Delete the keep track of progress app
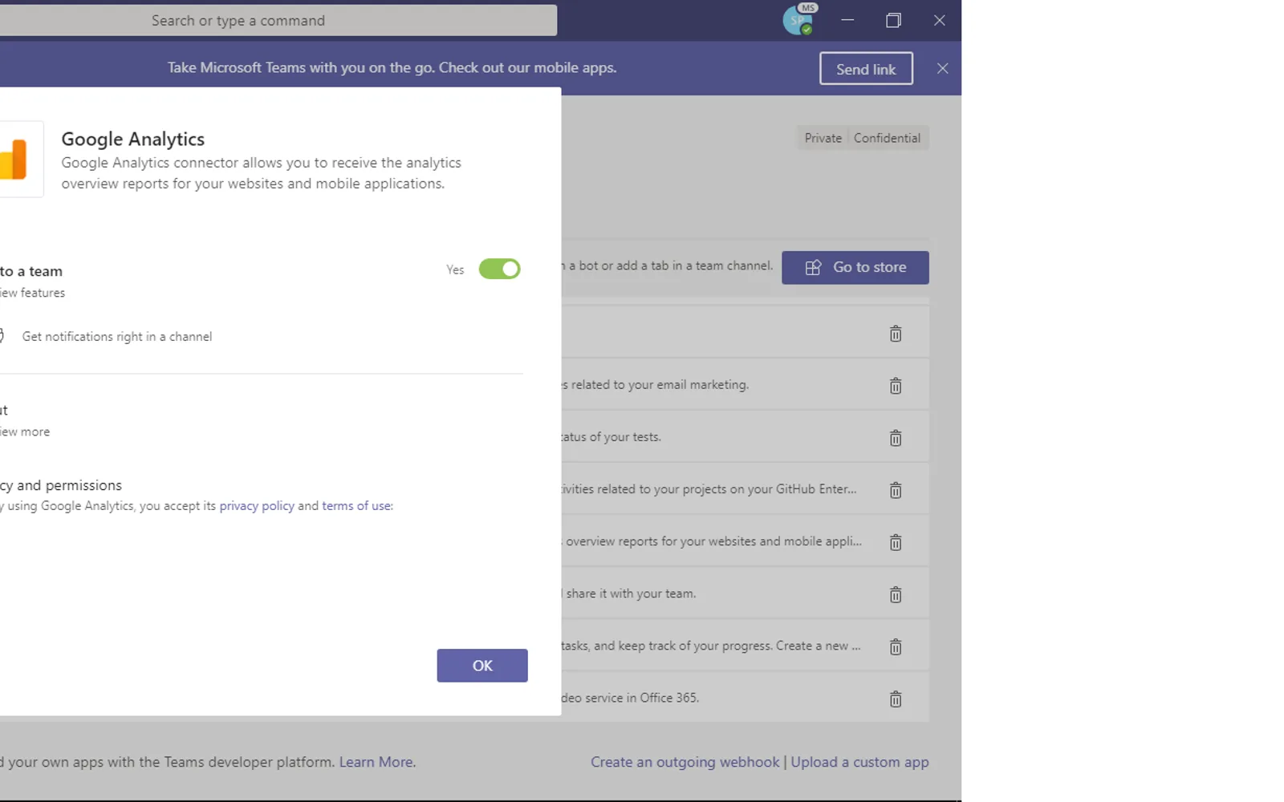This screenshot has width=1284, height=802. point(896,646)
